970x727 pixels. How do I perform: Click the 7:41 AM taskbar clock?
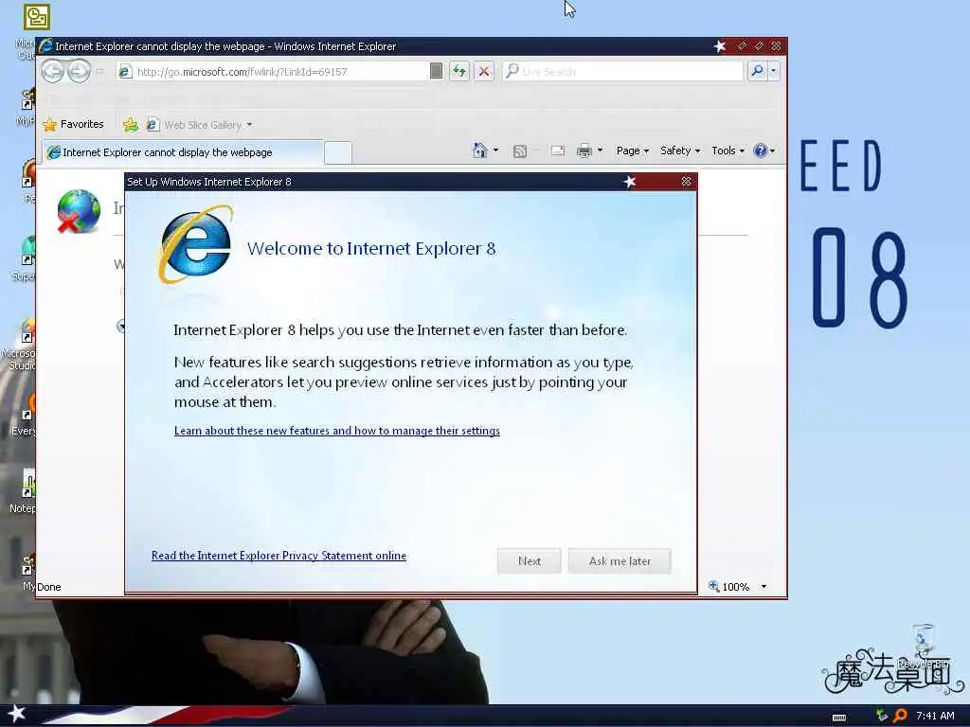(x=935, y=716)
